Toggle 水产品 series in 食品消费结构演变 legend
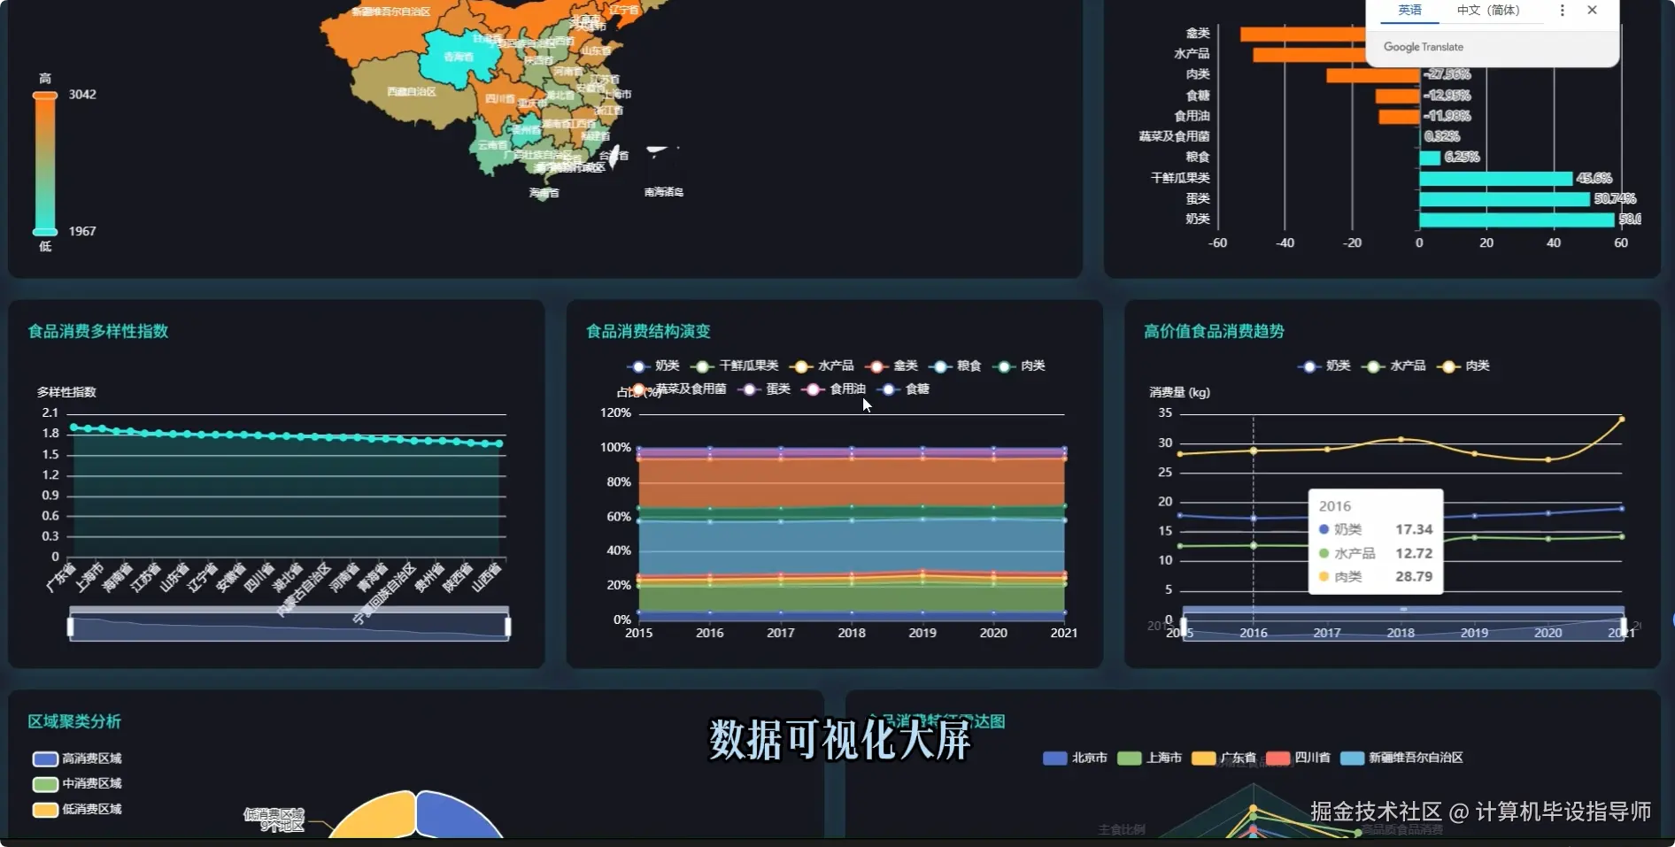 (822, 366)
